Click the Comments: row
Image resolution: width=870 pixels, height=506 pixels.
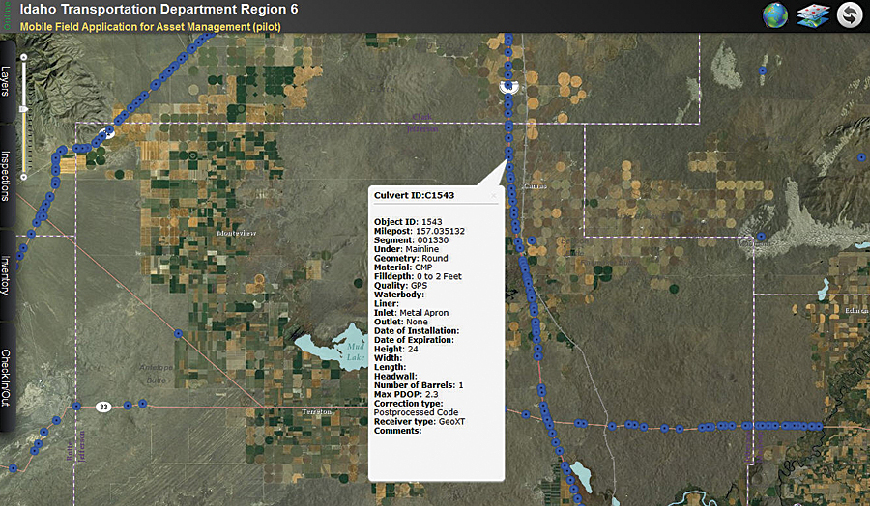(398, 431)
